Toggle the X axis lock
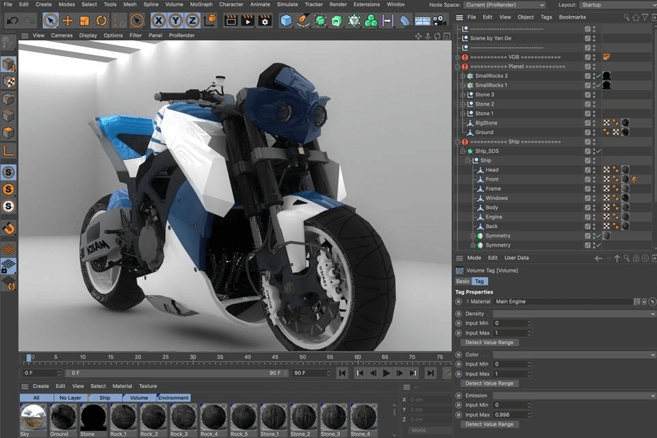The width and height of the screenshot is (657, 438). 159,21
